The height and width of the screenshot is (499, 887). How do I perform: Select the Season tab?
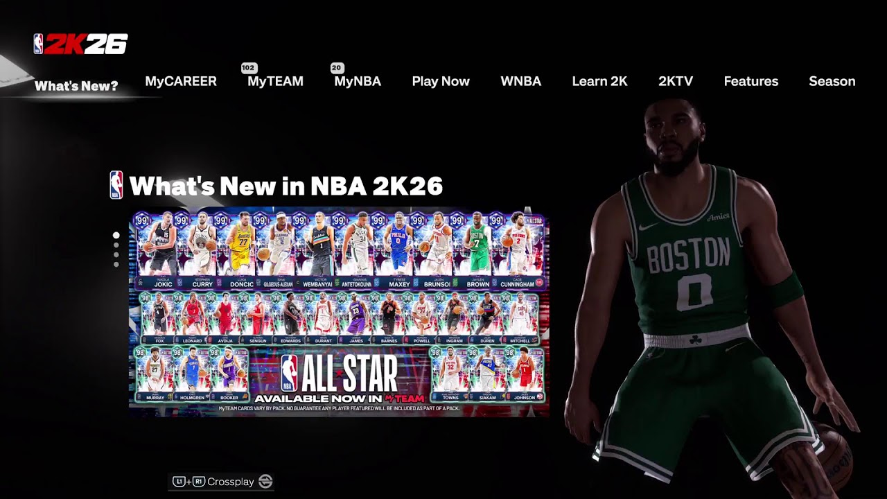tap(832, 81)
